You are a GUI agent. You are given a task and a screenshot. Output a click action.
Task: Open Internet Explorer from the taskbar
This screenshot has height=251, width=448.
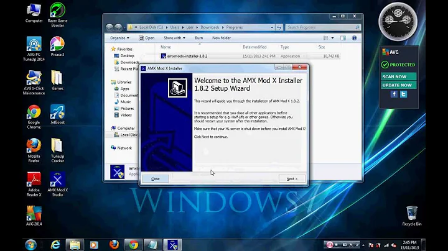[x=55, y=245]
